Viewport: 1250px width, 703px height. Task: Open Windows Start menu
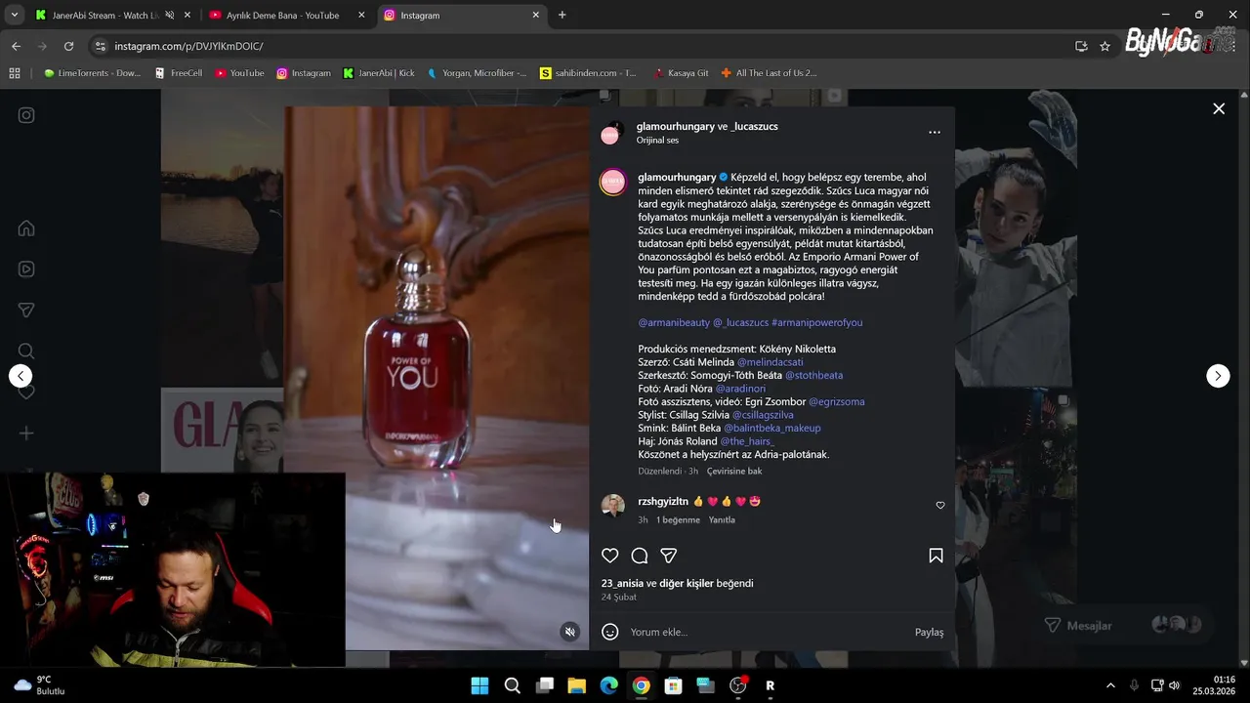coord(479,685)
